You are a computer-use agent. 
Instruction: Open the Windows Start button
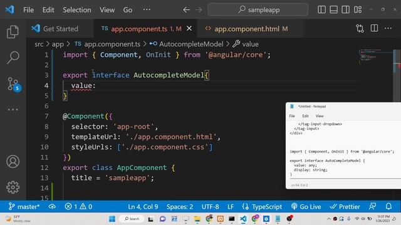click(x=112, y=219)
